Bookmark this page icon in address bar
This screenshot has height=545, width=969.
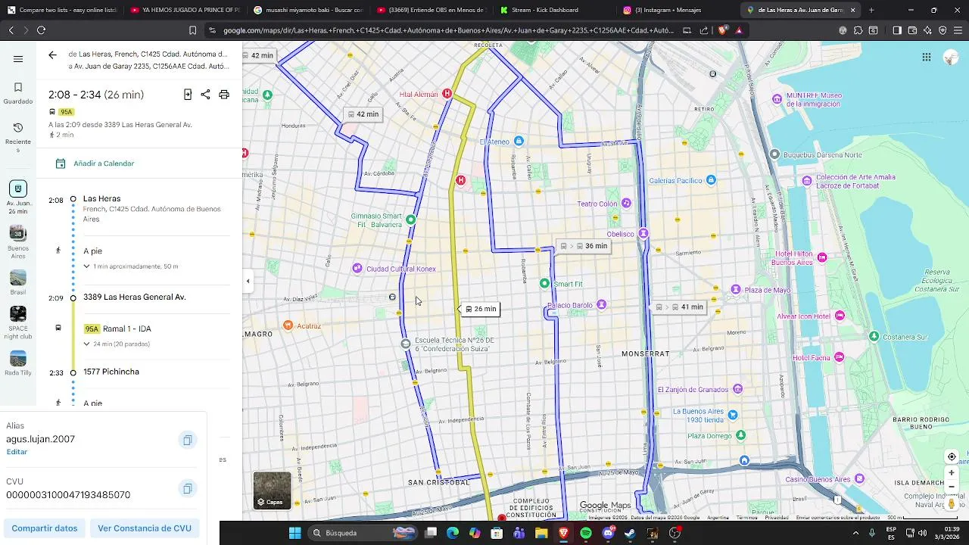click(x=192, y=30)
